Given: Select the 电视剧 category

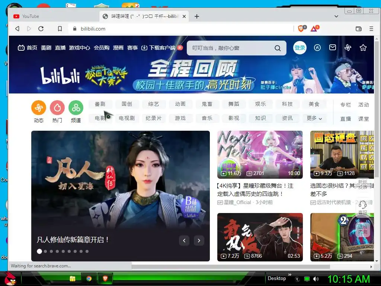Looking at the screenshot, I should (x=127, y=118).
